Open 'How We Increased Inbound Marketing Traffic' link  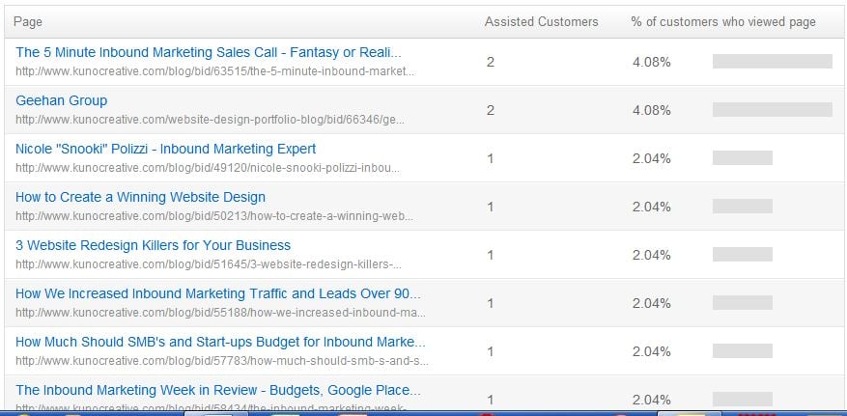coord(217,293)
